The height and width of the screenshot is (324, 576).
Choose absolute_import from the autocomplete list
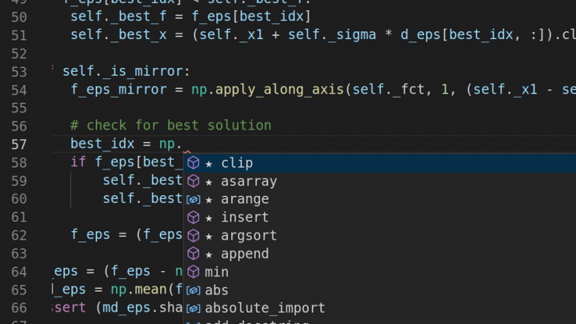(265, 308)
